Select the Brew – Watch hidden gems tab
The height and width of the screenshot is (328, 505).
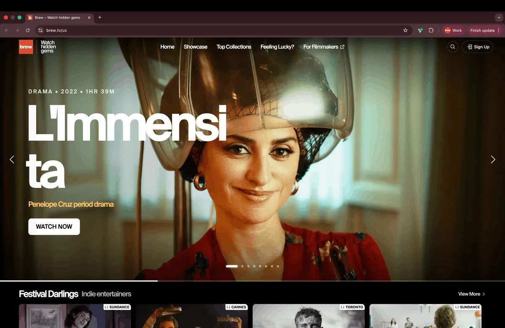[59, 18]
